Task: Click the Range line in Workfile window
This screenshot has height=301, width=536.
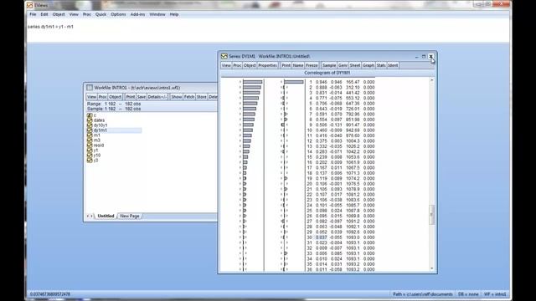Action: pos(114,104)
